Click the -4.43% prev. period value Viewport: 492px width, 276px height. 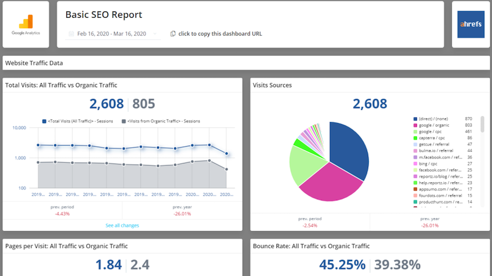tap(62, 214)
